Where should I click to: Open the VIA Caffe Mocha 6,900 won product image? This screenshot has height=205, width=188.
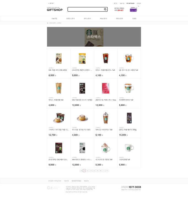point(59,58)
